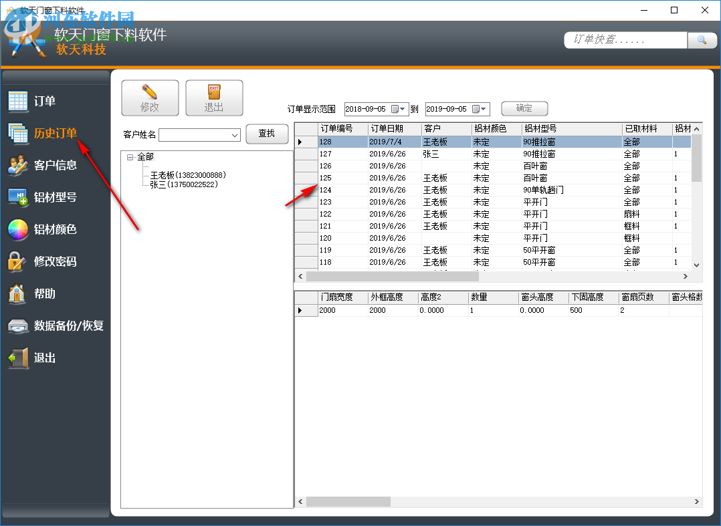Focus the 订单快查 search field
The image size is (721, 526).
[626, 40]
